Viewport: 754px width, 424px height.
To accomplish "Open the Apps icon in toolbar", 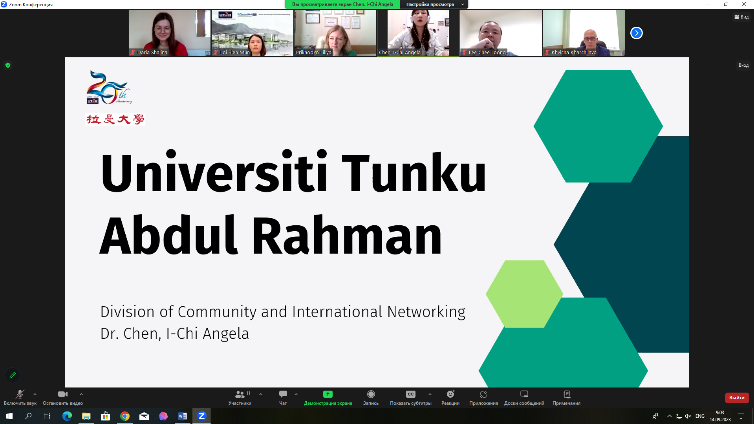I will 483,395.
